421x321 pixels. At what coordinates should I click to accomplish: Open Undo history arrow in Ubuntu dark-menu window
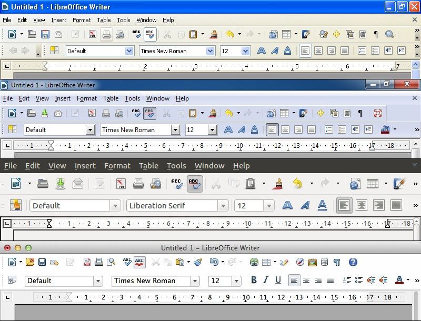312,184
